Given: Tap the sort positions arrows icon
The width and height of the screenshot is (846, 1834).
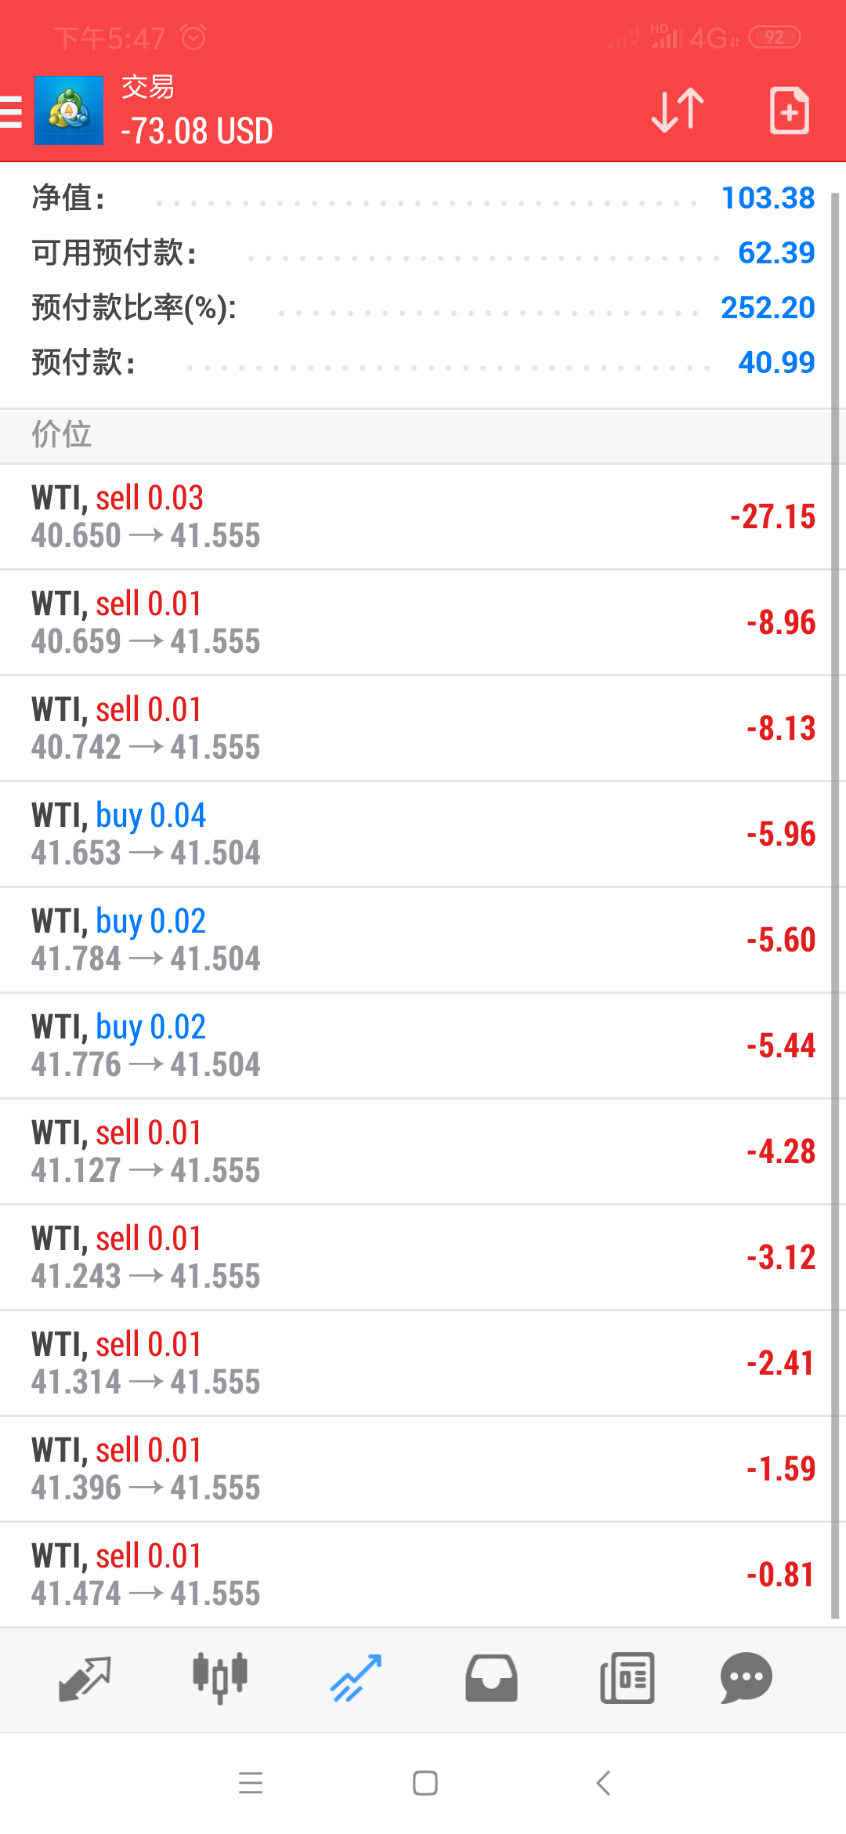Looking at the screenshot, I should pyautogui.click(x=678, y=111).
